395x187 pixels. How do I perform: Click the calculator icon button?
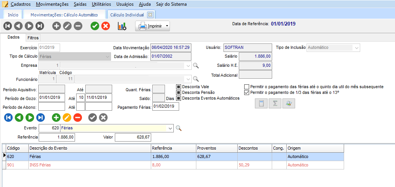tap(261, 103)
